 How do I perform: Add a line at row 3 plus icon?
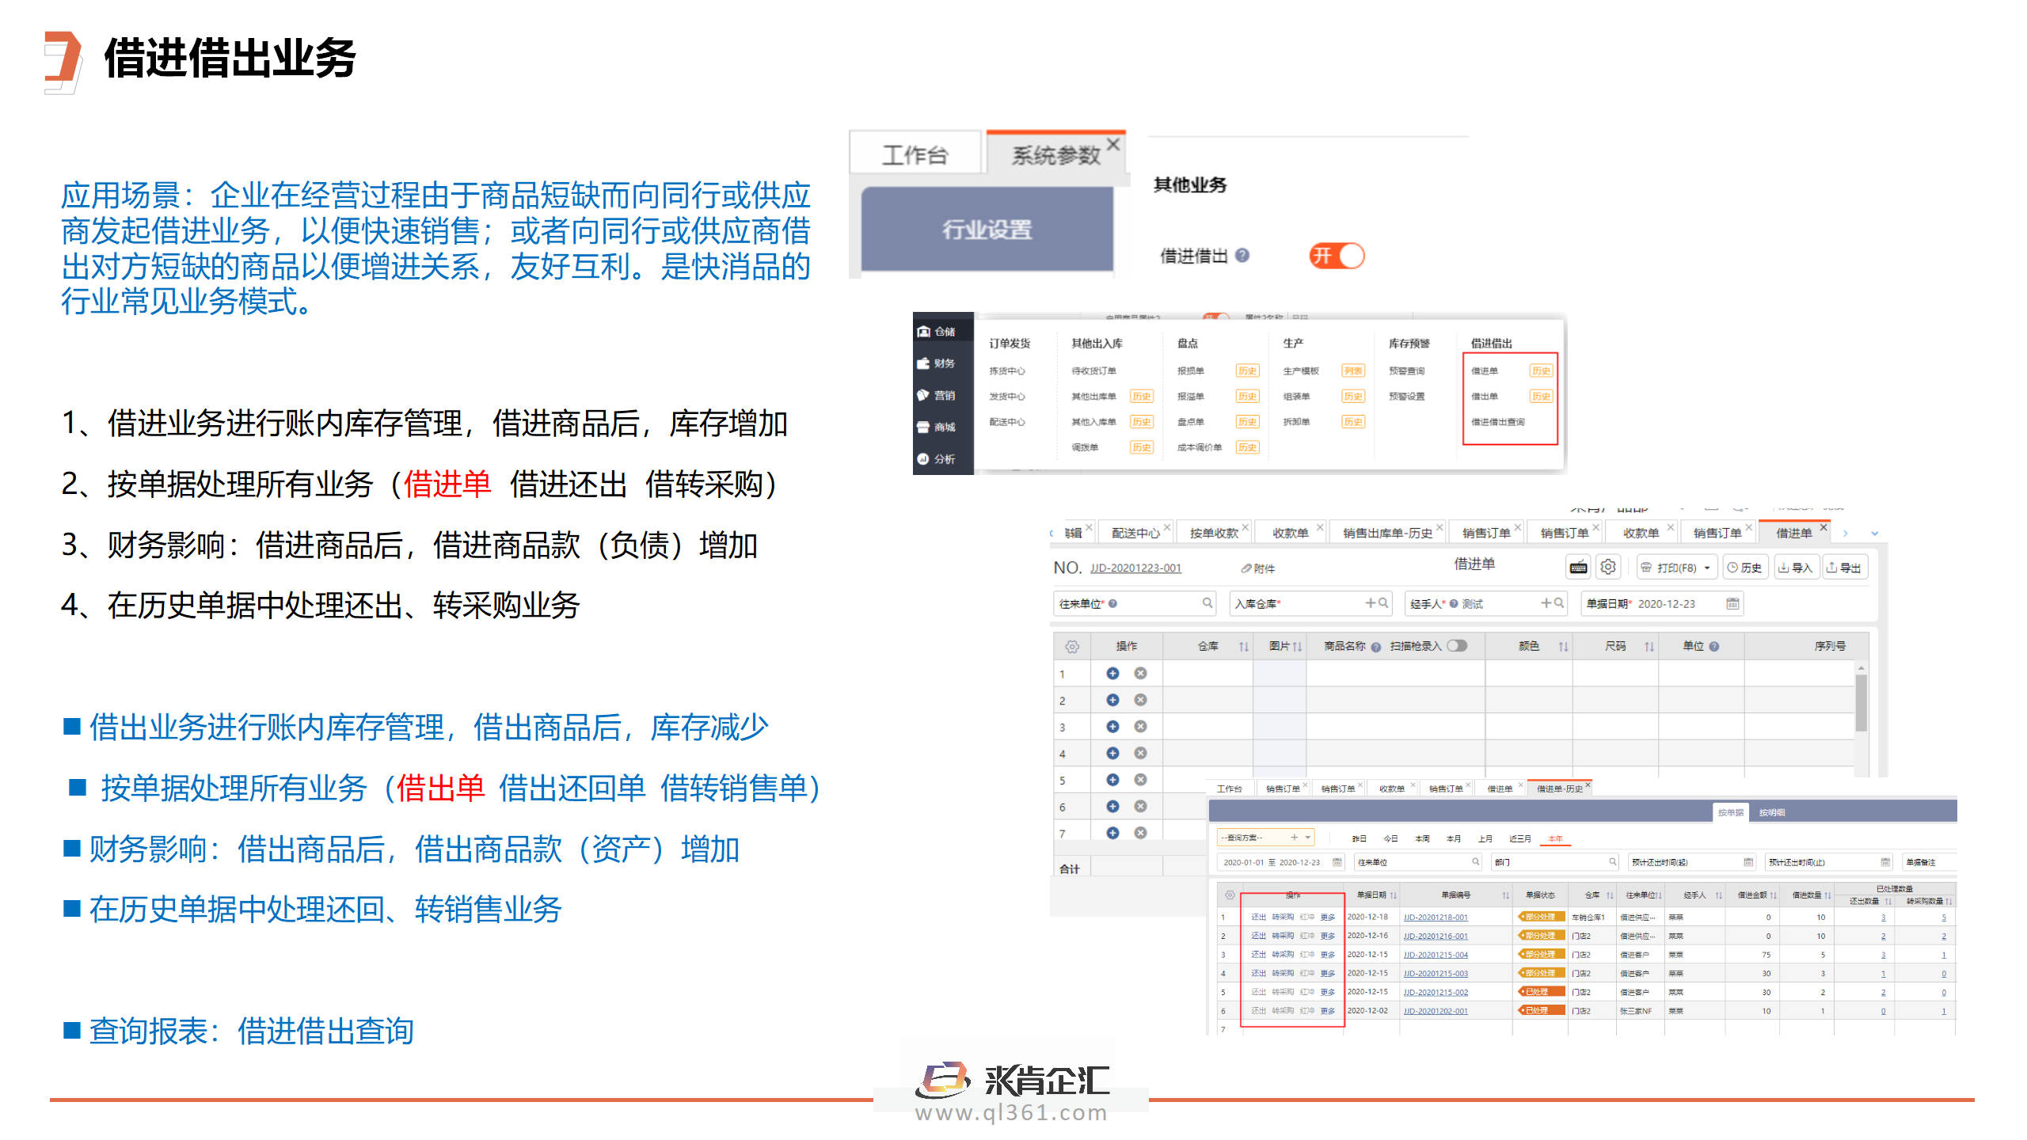click(x=1112, y=726)
